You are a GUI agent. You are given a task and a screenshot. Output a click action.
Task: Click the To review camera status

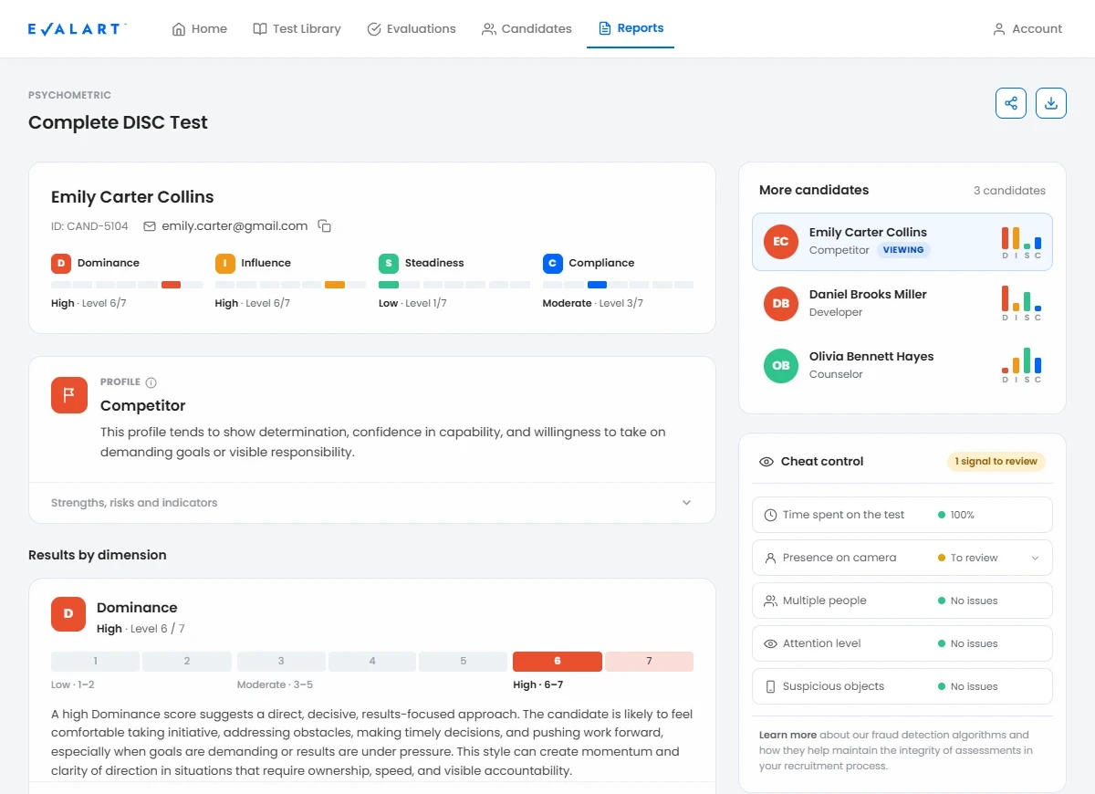coord(968,558)
